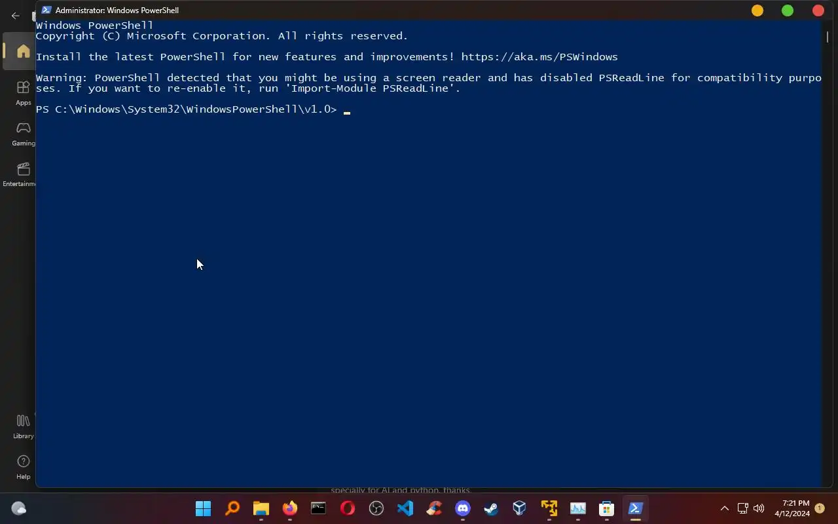Open Visual Studio Code from taskbar
The image size is (838, 524).
[405, 508]
